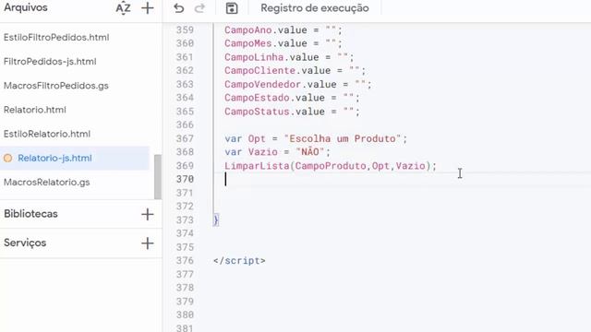Open EstiloRelatorio.html file
The height and width of the screenshot is (332, 591).
pyautogui.click(x=47, y=134)
